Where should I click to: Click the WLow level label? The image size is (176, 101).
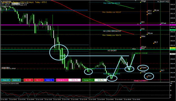pos(150,33)
